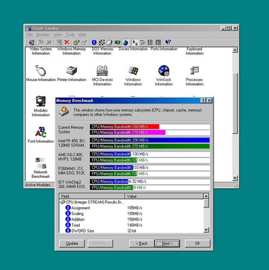Click the blue information modules toolbar icon
This screenshot has height=270, width=269.
[x=94, y=42]
